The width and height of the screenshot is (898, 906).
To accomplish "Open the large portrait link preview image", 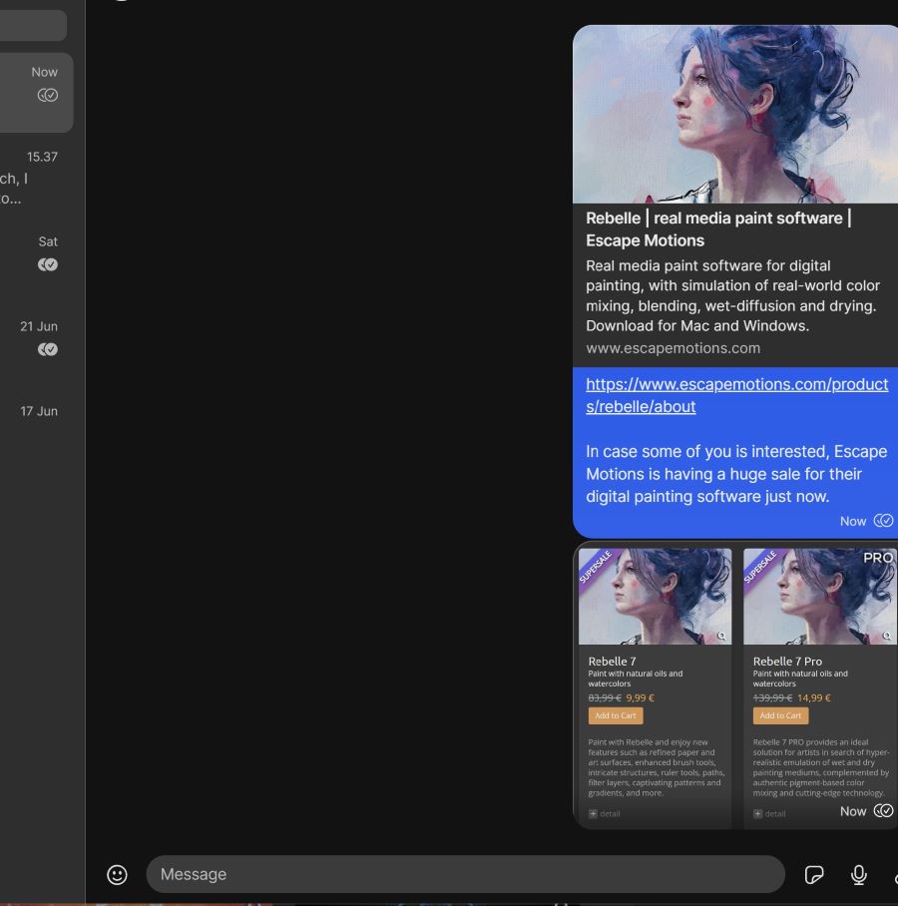I will (735, 115).
